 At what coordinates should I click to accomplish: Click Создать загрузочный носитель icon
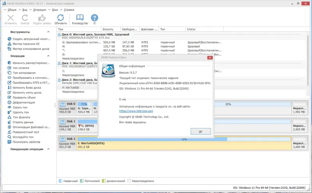click(9, 39)
